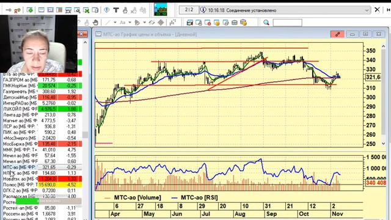Screen dimensions: 391x220
Task: Select the ЛУКОЙЛ row
Action: point(42,109)
